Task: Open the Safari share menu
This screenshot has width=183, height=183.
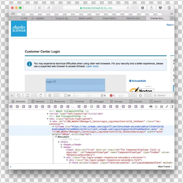Action: click(x=151, y=8)
